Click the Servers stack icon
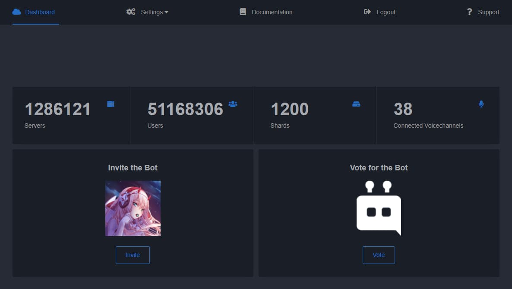The height and width of the screenshot is (289, 512). 111,104
